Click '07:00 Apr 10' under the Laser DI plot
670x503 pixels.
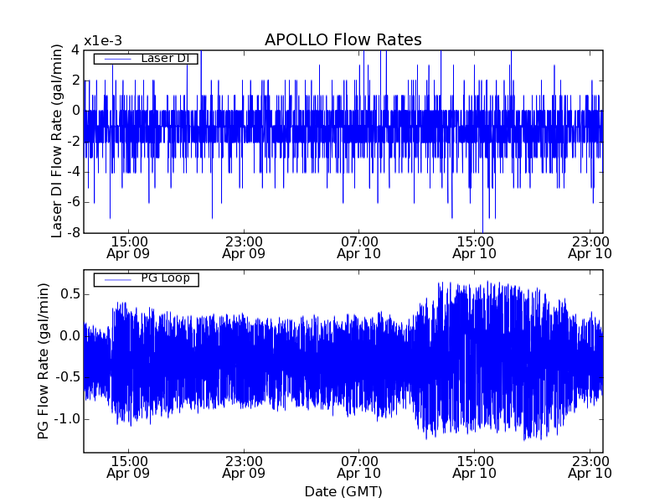coord(359,247)
